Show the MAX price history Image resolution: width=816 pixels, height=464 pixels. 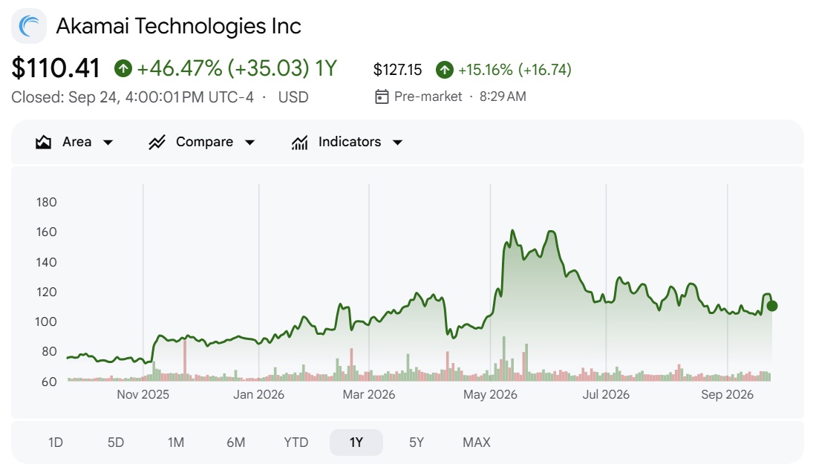click(x=477, y=442)
